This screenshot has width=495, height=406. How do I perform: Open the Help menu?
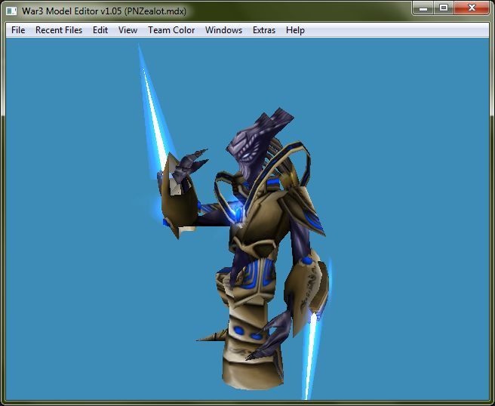click(295, 30)
